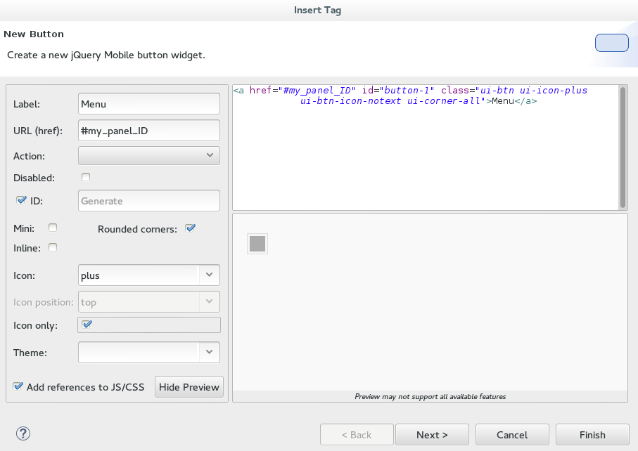This screenshot has height=451, width=638.
Task: Uncheck Rounded corners checkbox
Action: [190, 228]
